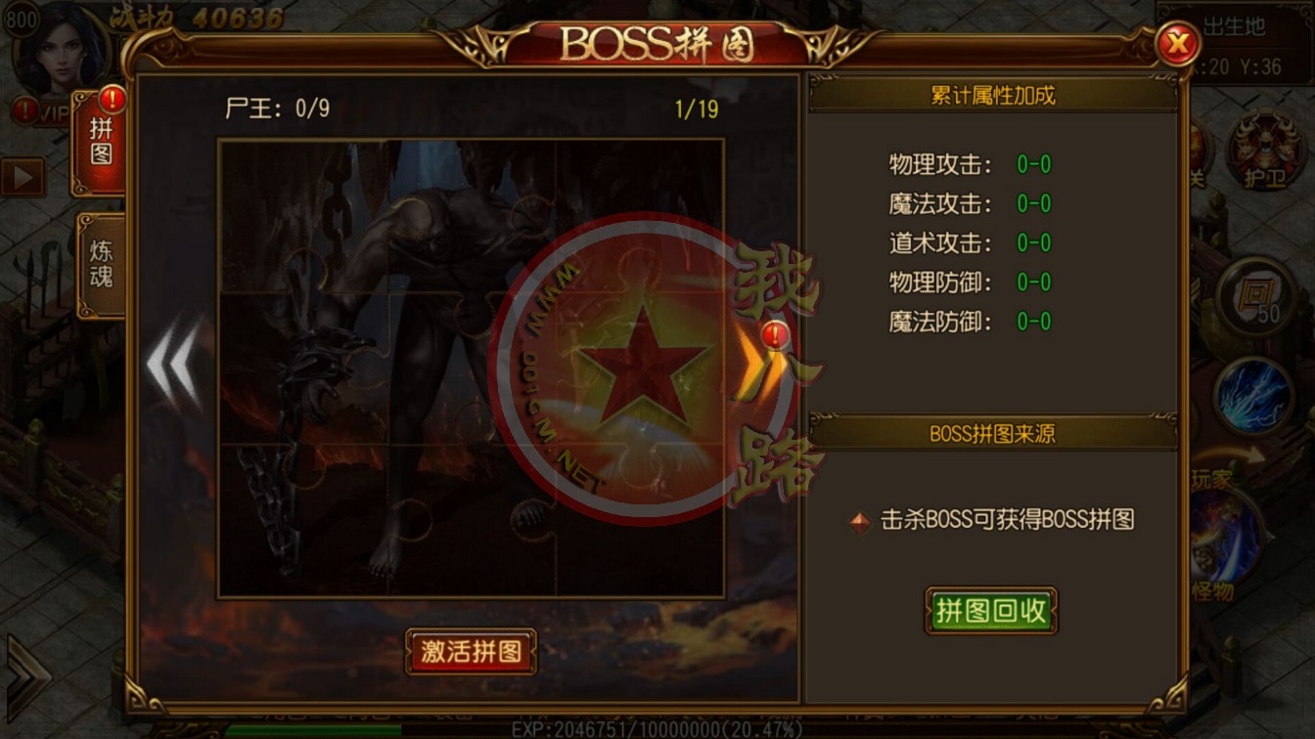Tap the VIP badge under portrait
1315x739 pixels.
coord(41,111)
